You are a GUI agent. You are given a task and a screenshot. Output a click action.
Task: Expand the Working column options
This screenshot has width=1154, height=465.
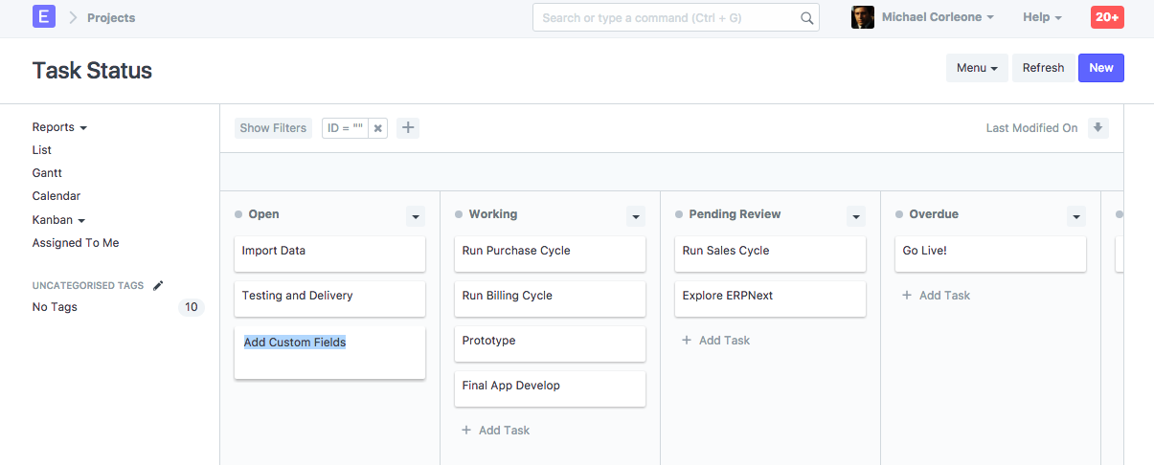pos(636,216)
